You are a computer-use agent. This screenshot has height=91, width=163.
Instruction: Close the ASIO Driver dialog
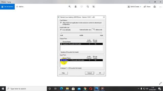[104, 17]
